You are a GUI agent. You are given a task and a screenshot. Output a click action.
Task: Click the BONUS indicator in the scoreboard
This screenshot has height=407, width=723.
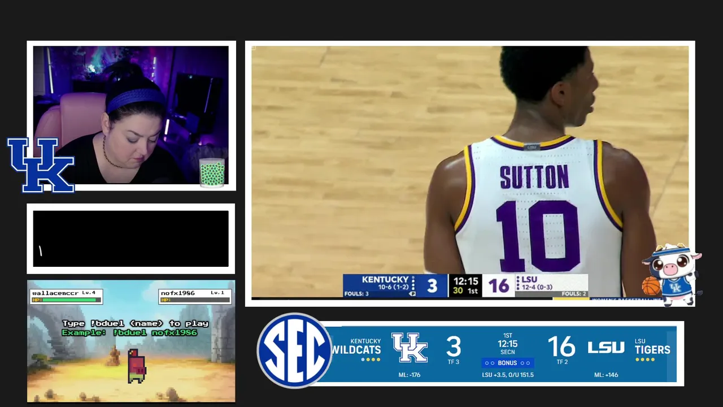click(x=507, y=363)
